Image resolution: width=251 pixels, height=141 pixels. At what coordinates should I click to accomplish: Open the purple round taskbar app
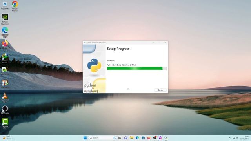[x=160, y=138]
